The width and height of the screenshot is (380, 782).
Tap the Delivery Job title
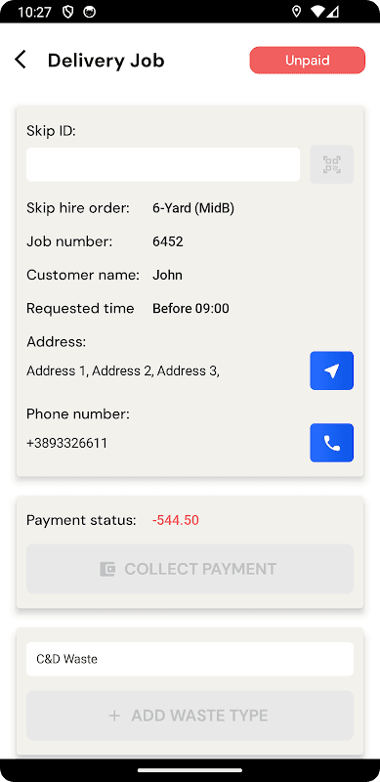pos(106,61)
